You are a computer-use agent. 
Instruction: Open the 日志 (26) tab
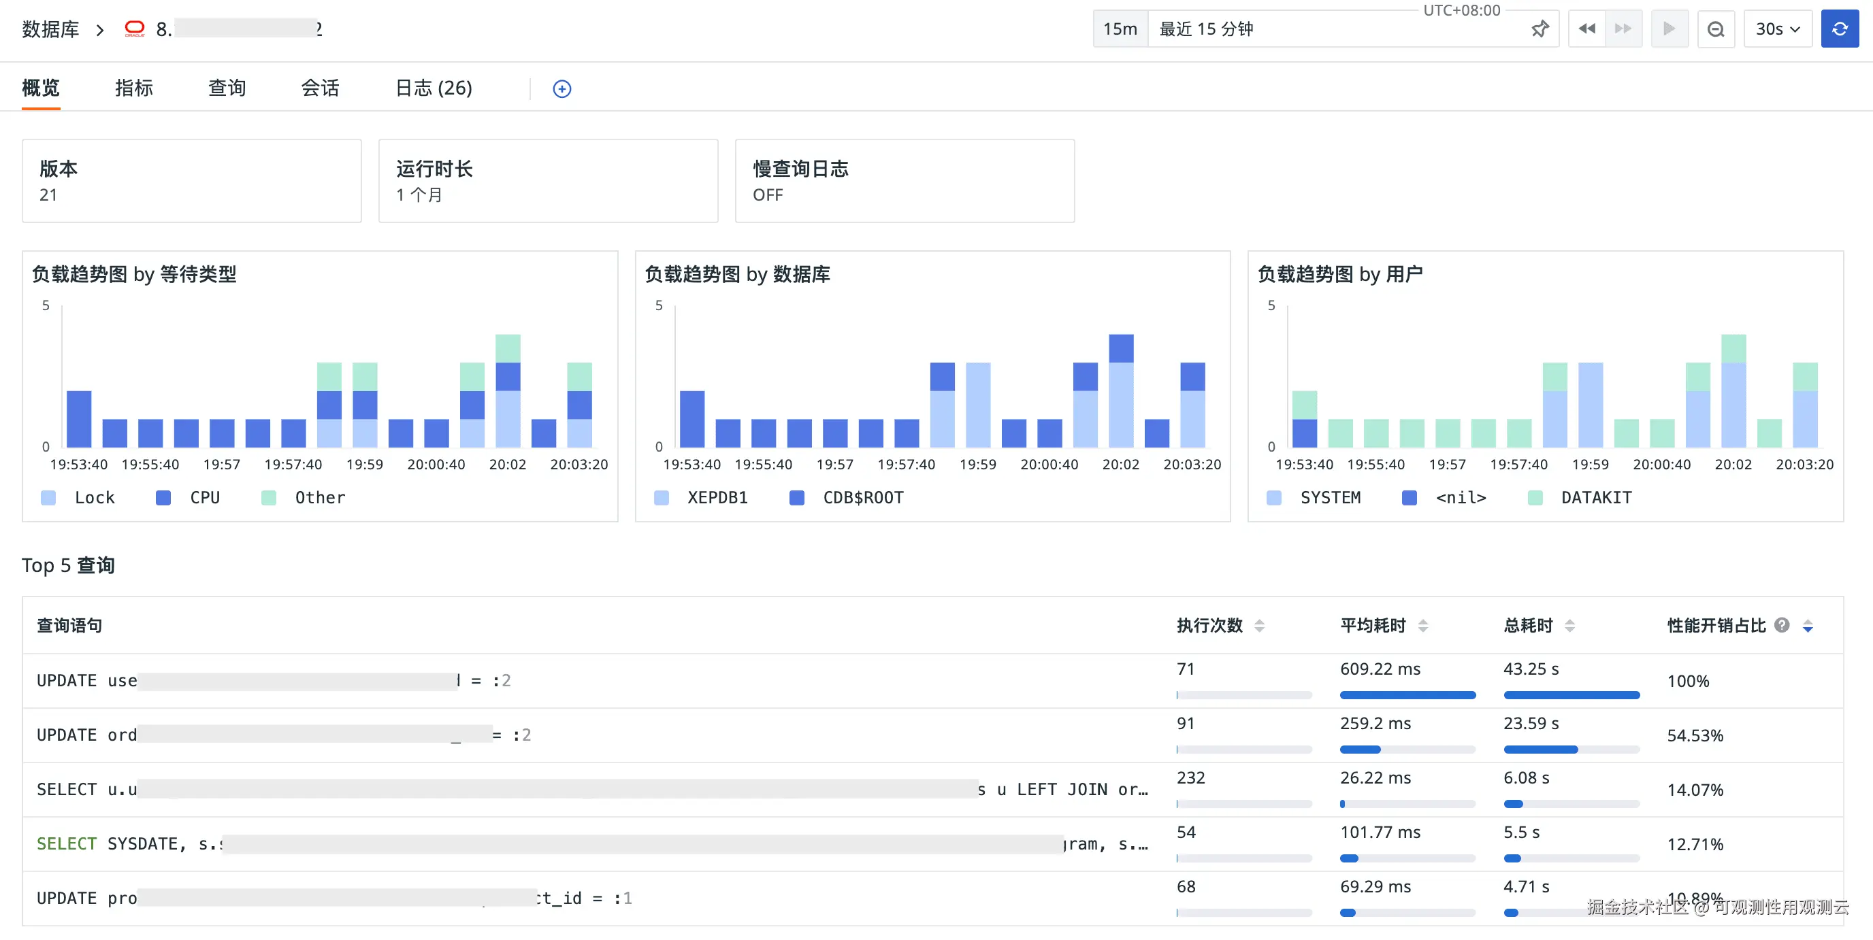tap(434, 88)
